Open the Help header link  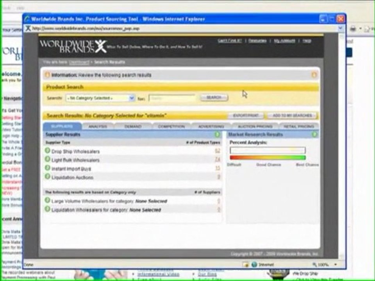[x=307, y=41]
